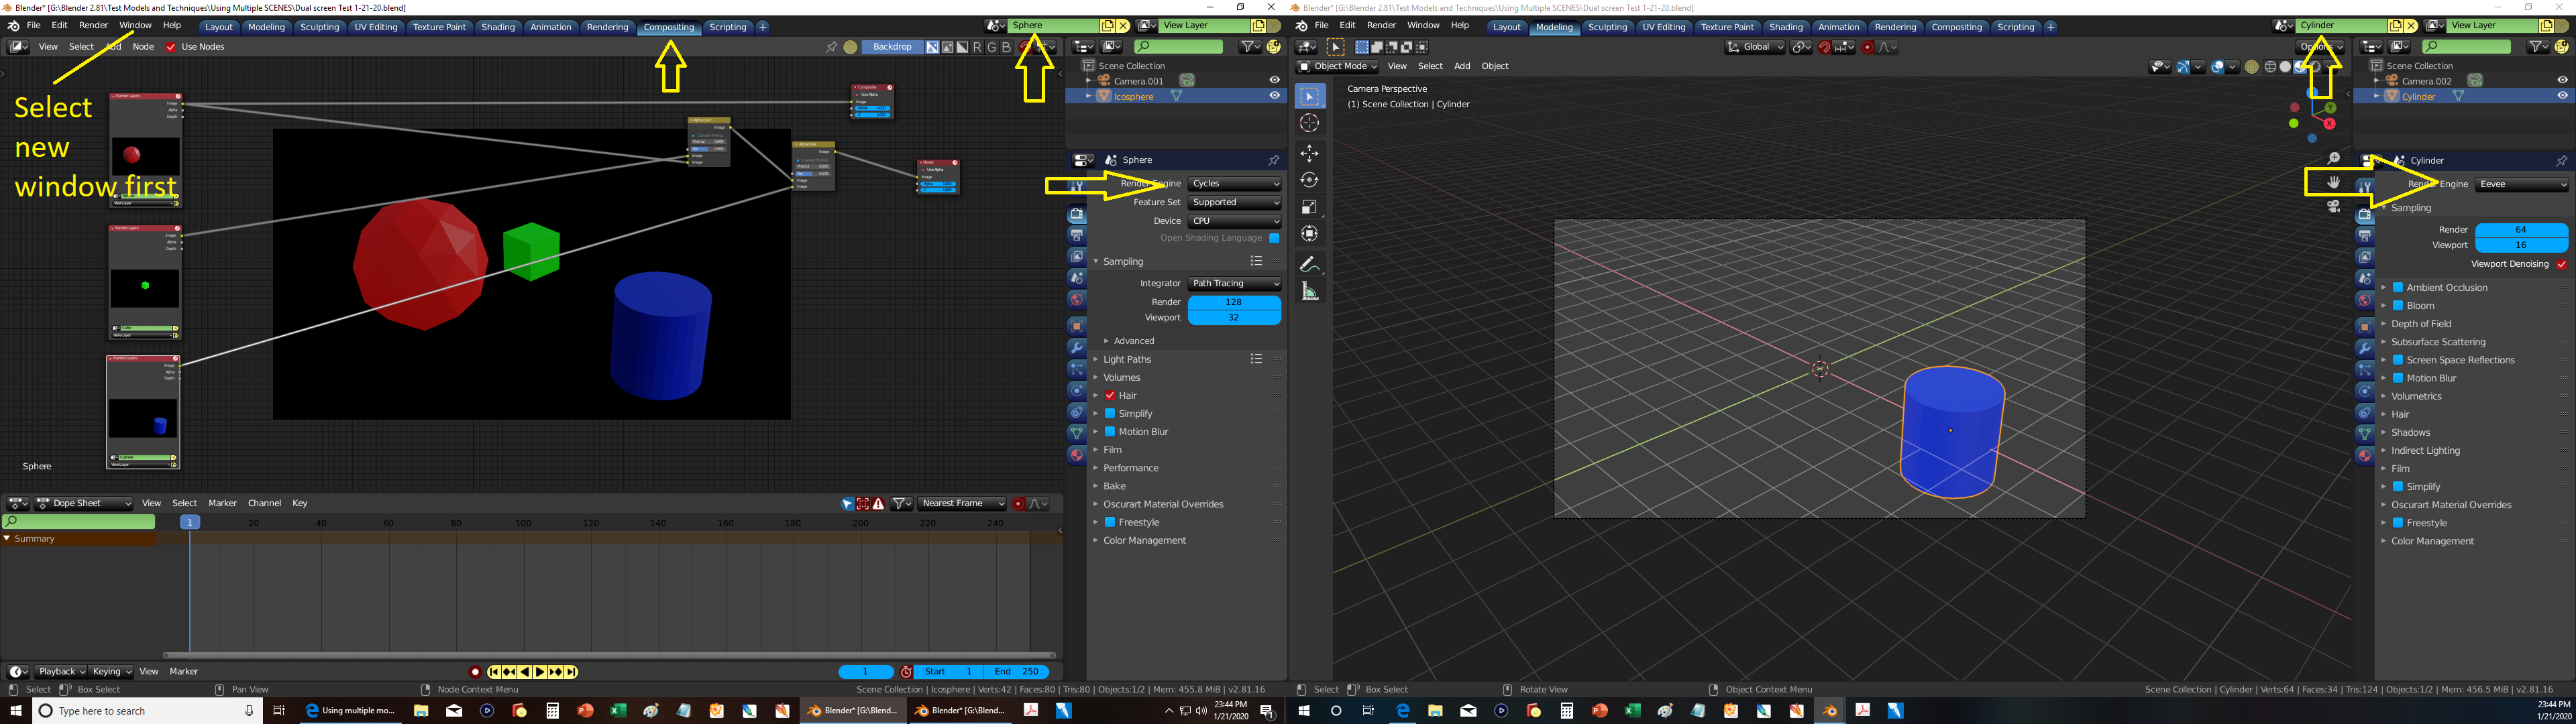Select the 3D Cursor tool

tap(1309, 123)
